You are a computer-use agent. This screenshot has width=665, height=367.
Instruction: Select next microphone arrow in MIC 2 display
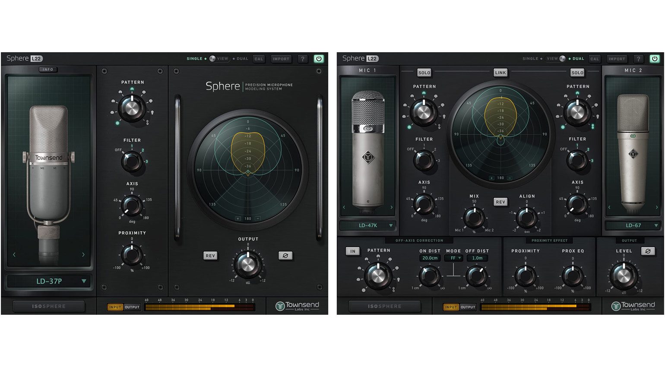(657, 207)
